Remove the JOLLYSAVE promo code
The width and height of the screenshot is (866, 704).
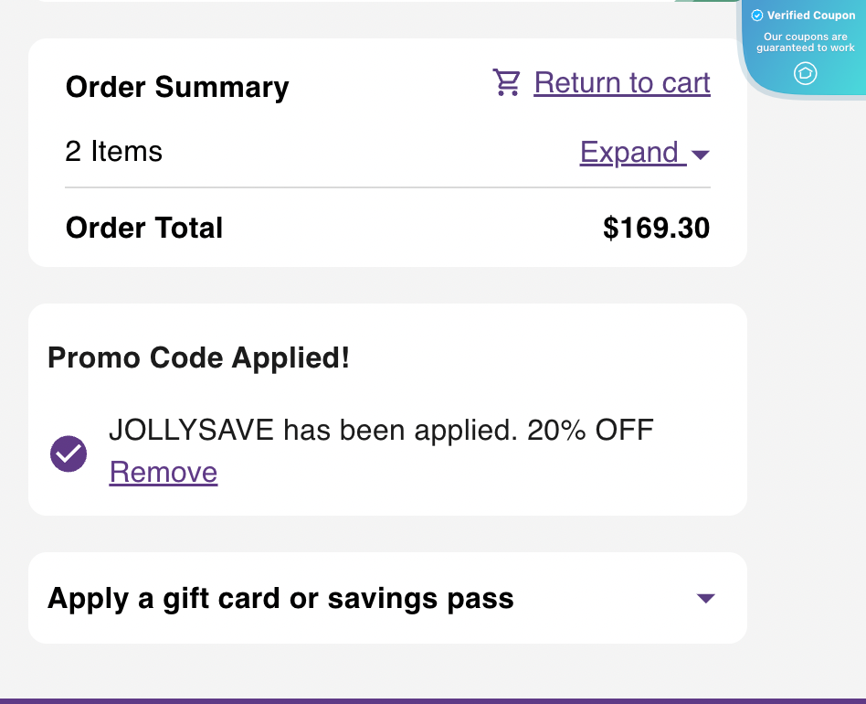point(164,472)
